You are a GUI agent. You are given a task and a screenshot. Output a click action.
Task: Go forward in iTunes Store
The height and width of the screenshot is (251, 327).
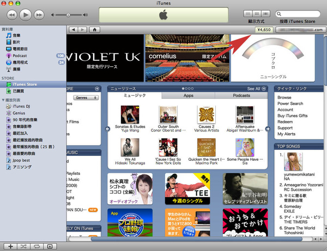pos(82,30)
